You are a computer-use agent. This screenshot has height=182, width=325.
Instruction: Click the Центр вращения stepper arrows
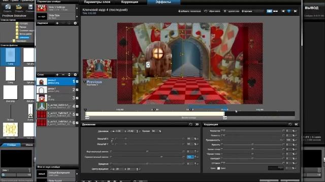click(137, 169)
